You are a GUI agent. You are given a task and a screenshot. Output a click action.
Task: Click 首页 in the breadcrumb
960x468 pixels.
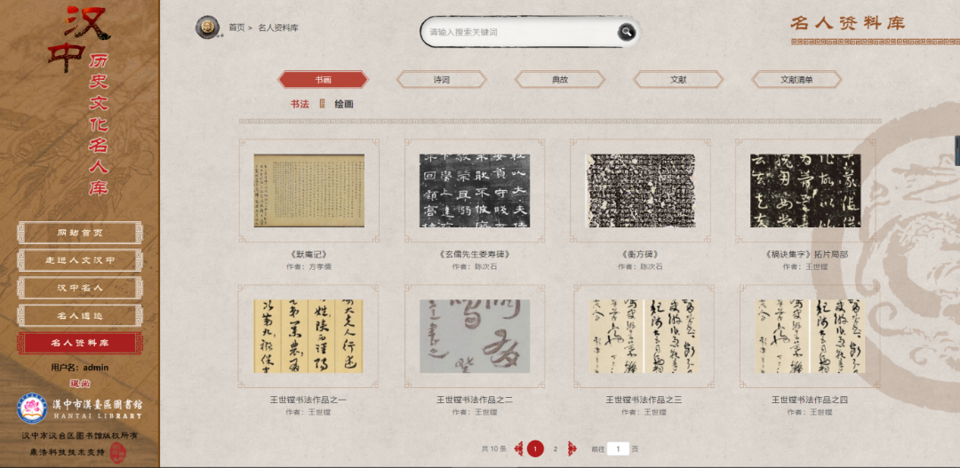[236, 28]
